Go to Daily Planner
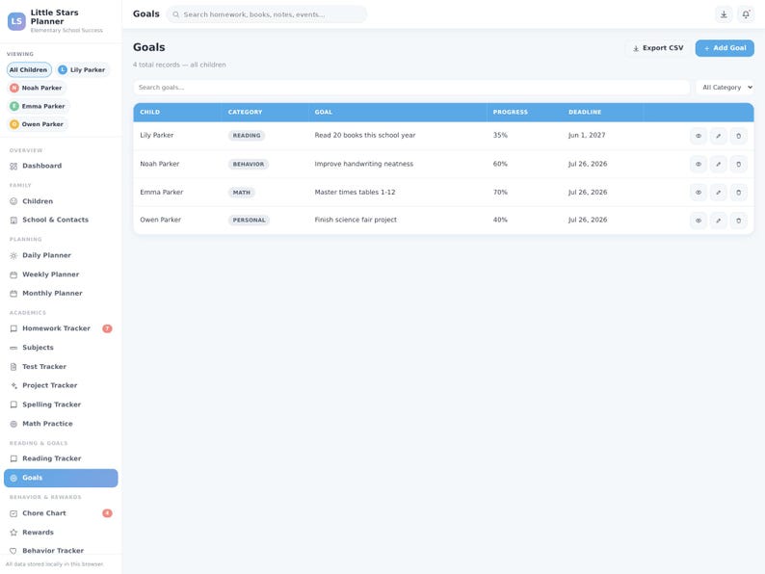The width and height of the screenshot is (765, 574). 61,255
